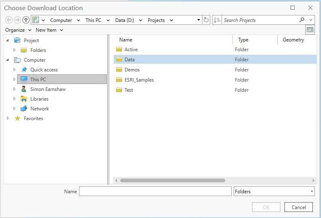Go up one folder level
The width and height of the screenshot is (321, 218).
pyautogui.click(x=26, y=20)
